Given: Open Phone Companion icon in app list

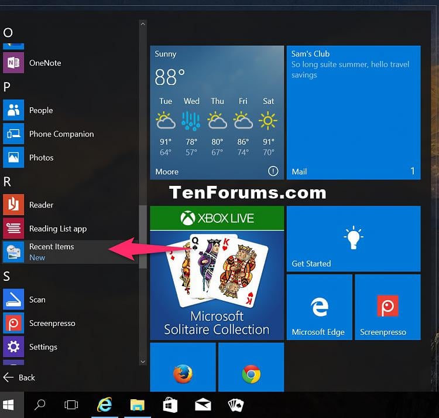Looking at the screenshot, I should point(13,134).
